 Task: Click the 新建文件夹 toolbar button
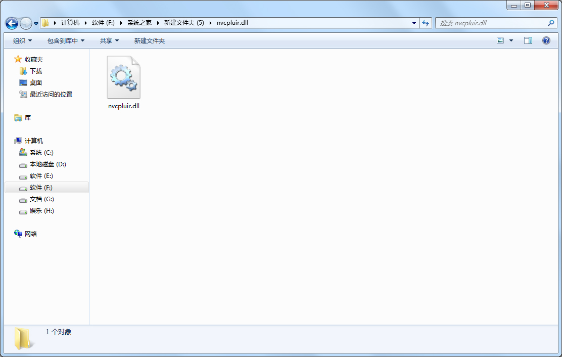(149, 40)
